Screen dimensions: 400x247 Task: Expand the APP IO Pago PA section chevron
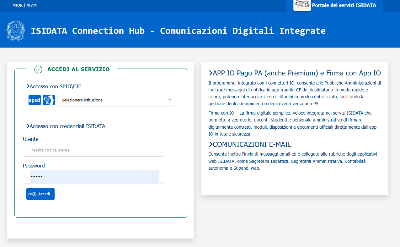210,73
